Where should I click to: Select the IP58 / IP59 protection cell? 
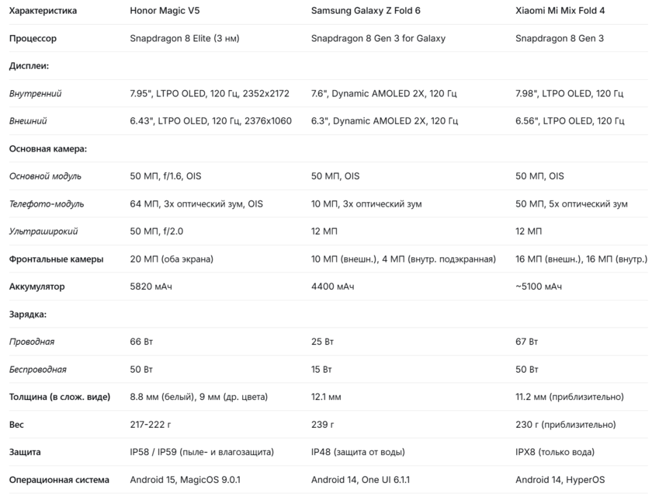pos(202,452)
